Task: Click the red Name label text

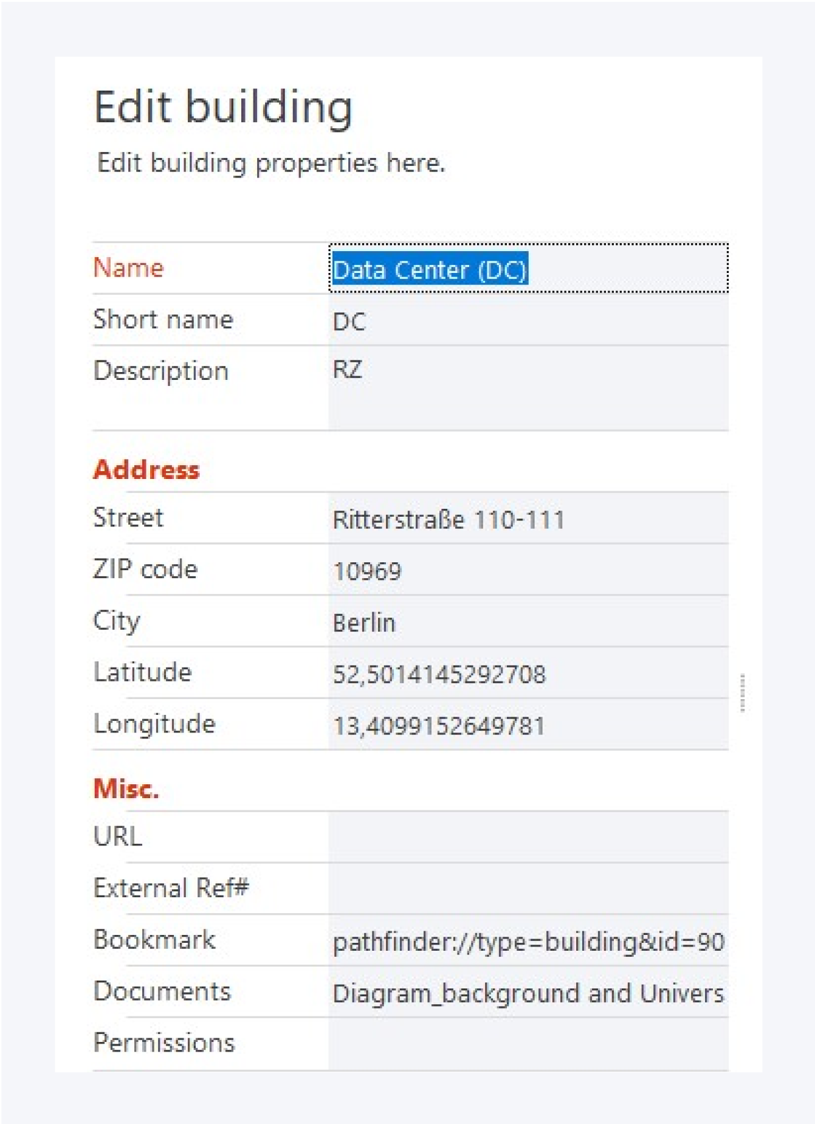Action: pyautogui.click(x=128, y=268)
